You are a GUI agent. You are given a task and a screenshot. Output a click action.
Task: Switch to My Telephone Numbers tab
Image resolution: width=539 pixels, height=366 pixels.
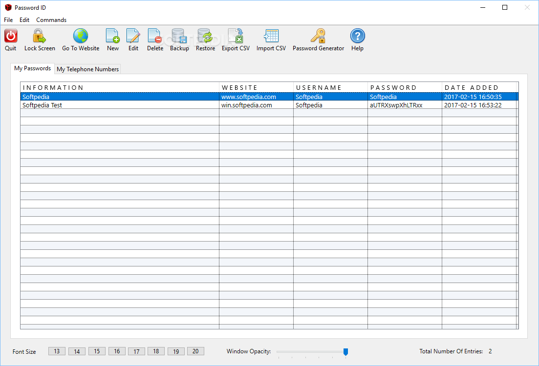(87, 69)
